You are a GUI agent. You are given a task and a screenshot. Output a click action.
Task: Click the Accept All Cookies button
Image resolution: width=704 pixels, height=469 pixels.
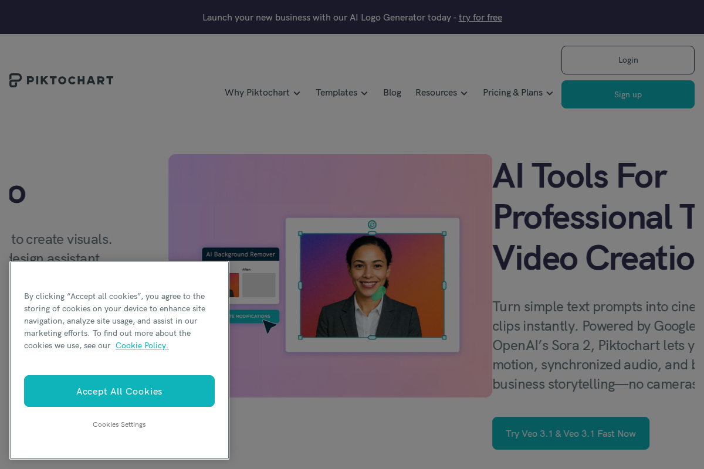click(x=119, y=391)
